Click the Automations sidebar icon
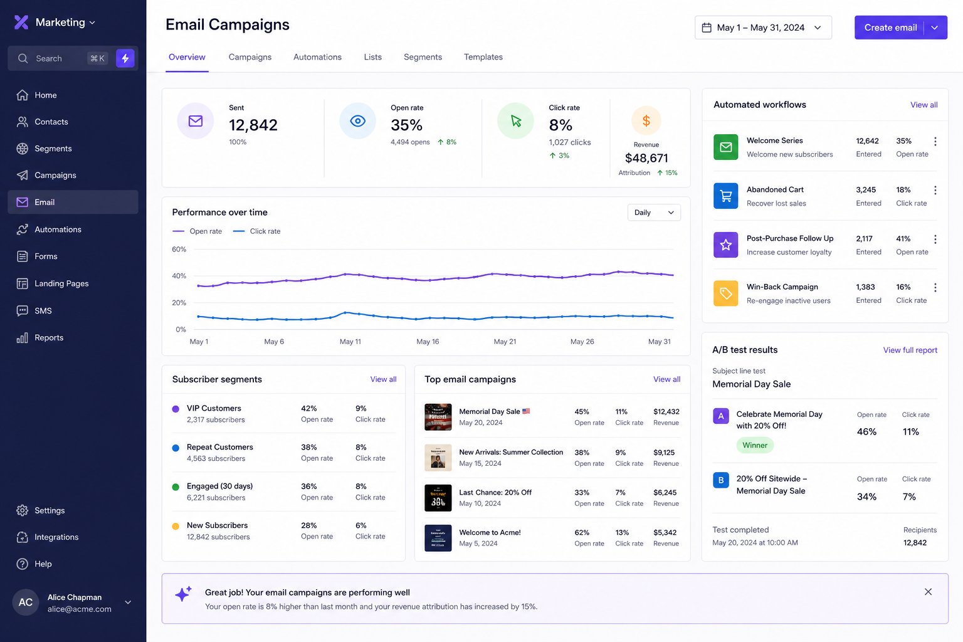The width and height of the screenshot is (963, 642). click(22, 229)
